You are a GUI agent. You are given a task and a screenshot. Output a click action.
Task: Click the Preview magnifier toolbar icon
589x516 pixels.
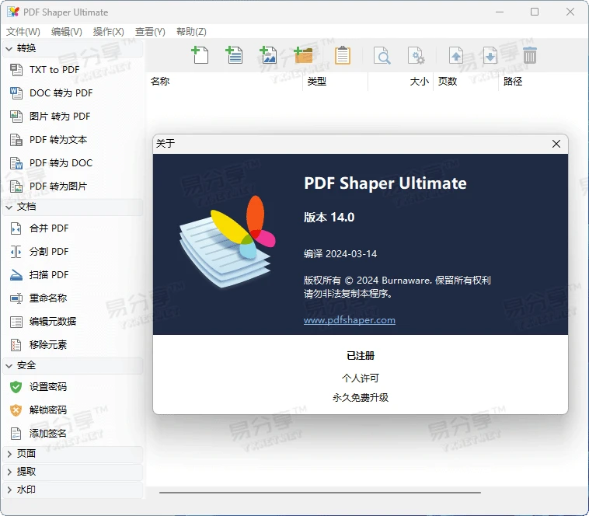[x=382, y=56]
